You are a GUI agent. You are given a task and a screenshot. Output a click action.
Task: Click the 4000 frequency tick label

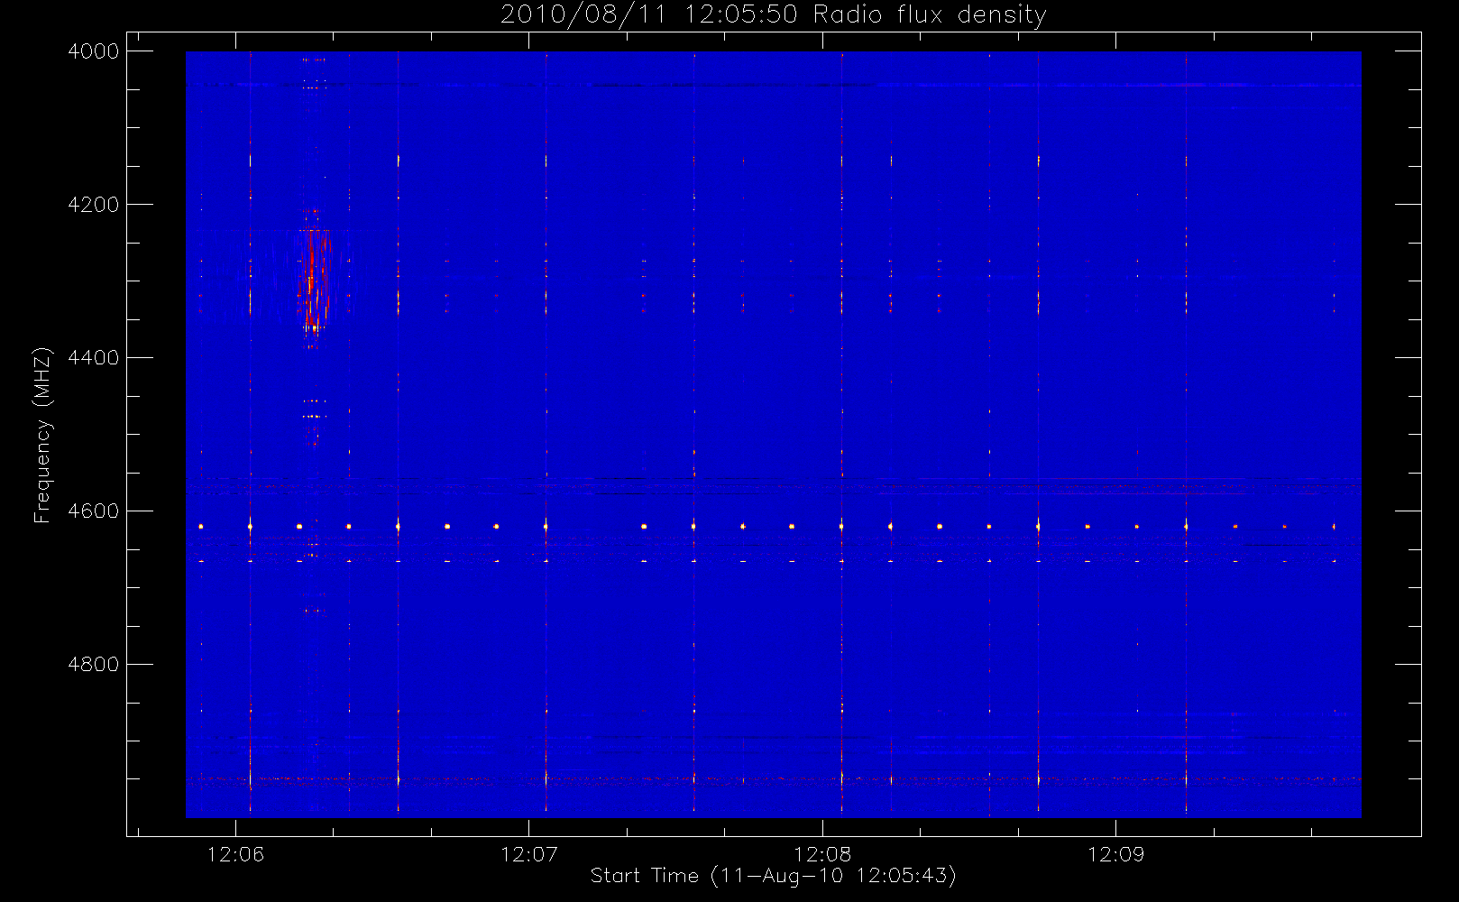tap(94, 51)
